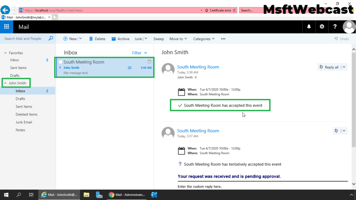Open the app launcher grid
This screenshot has width=356, height=200.
pos(6,27)
